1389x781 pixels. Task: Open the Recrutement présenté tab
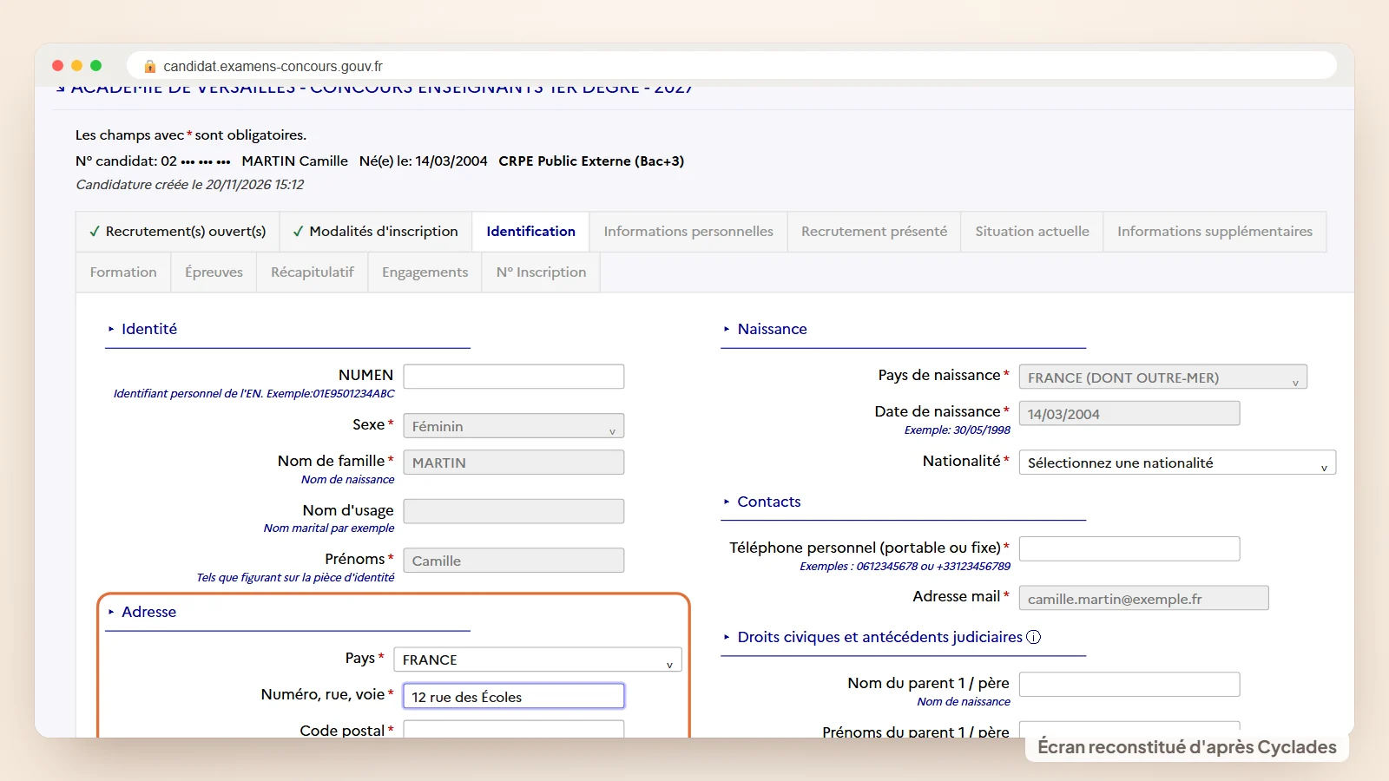coord(874,232)
